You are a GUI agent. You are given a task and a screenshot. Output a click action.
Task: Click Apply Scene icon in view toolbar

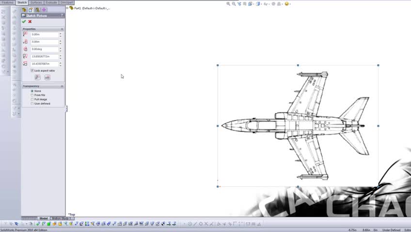click(279, 4)
